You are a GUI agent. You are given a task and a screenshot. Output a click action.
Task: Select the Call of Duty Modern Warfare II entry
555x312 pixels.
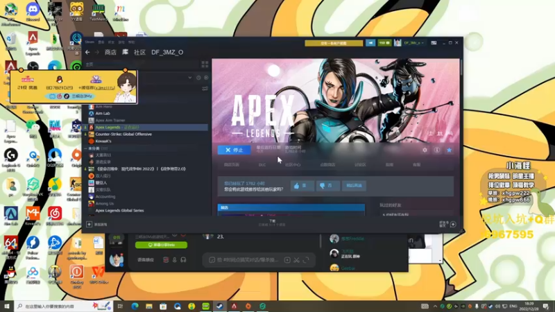[141, 169]
